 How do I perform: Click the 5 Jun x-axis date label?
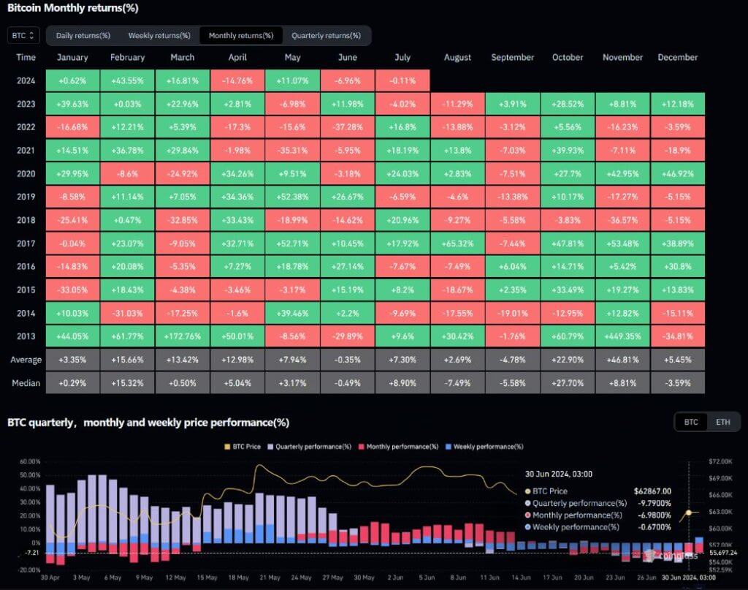(427, 578)
